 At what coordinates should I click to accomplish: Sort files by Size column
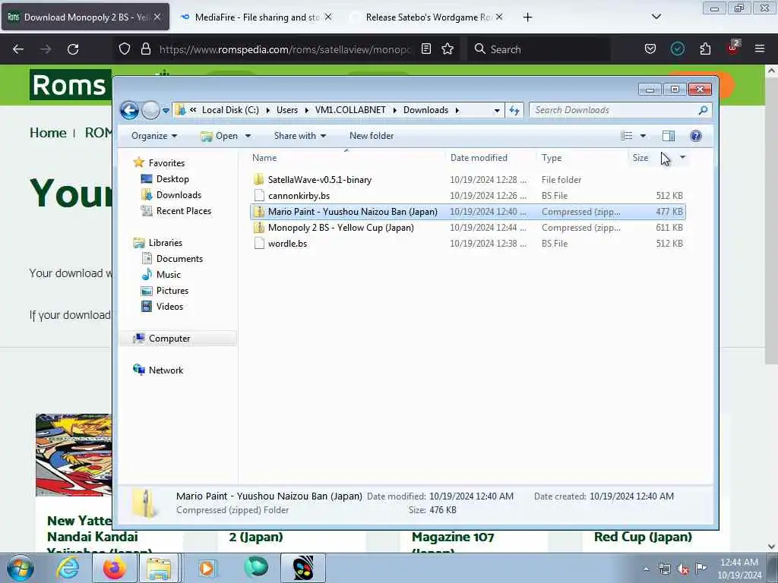640,158
